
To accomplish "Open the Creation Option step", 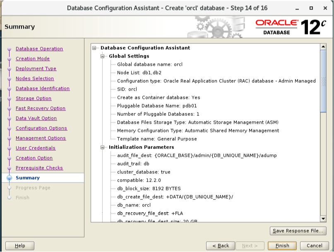I will tap(34, 158).
